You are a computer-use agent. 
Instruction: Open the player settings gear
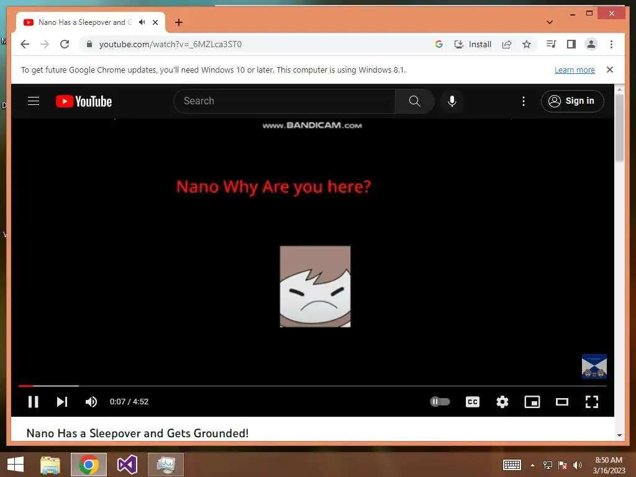click(502, 402)
